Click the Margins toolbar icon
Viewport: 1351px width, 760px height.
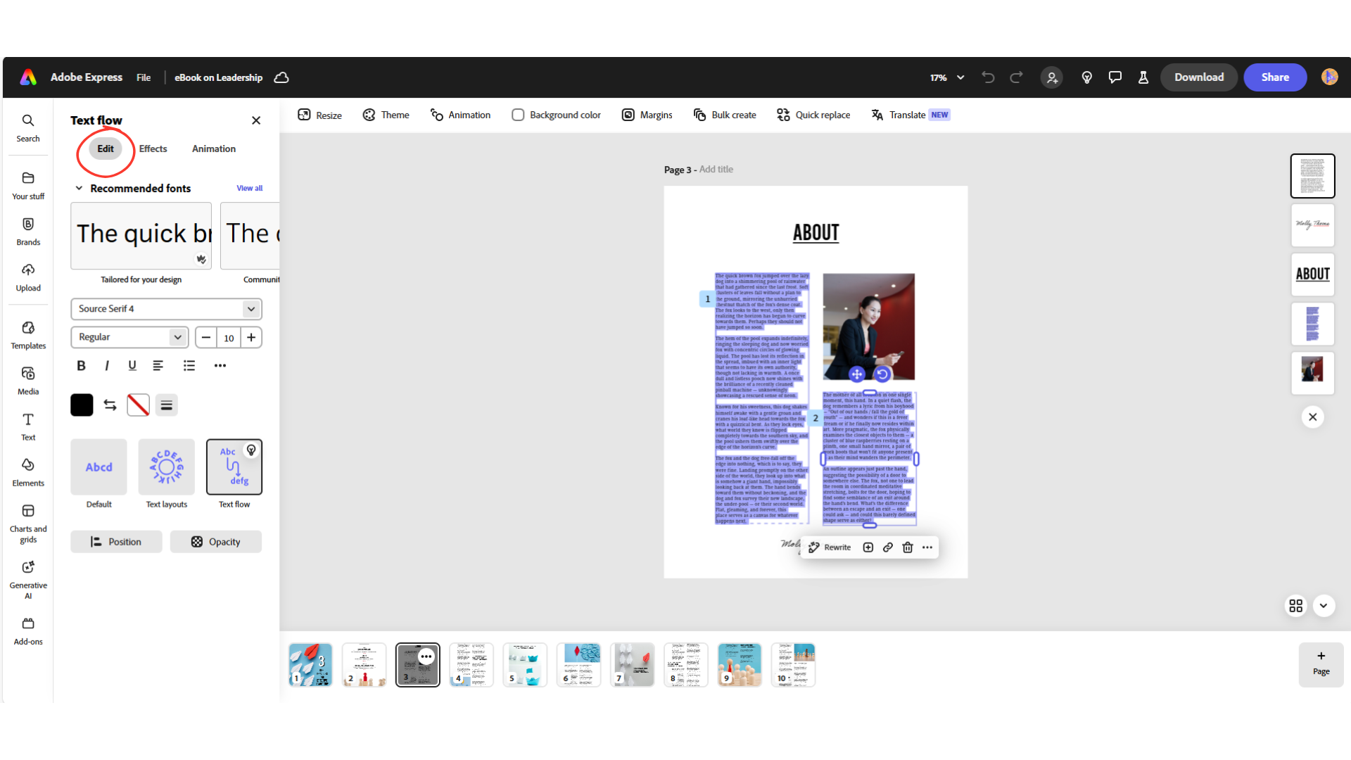(x=628, y=115)
